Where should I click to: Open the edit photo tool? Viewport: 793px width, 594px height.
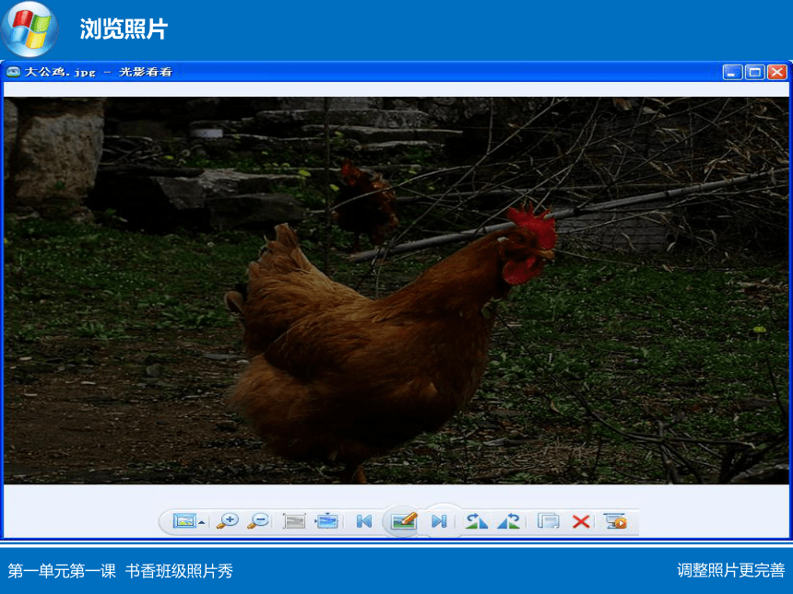point(403,520)
